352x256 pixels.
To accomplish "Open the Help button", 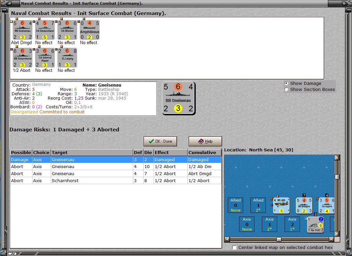I will point(205,141).
